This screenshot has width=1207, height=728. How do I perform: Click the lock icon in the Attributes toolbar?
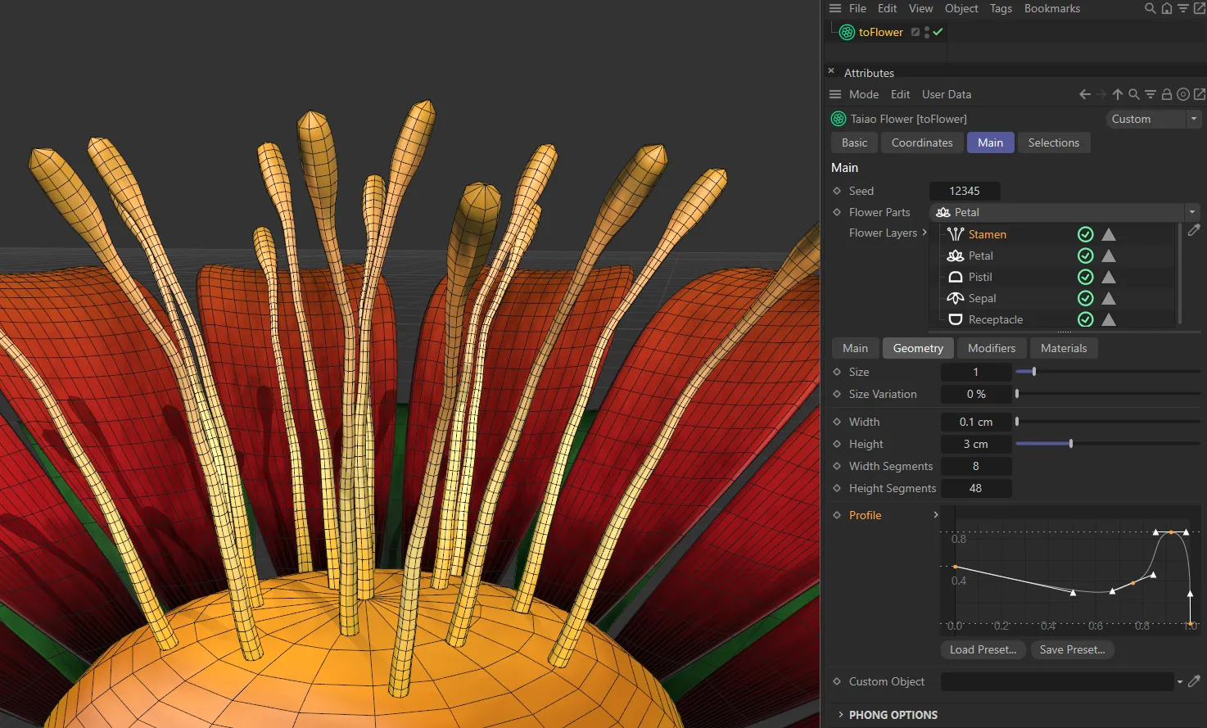pyautogui.click(x=1167, y=94)
